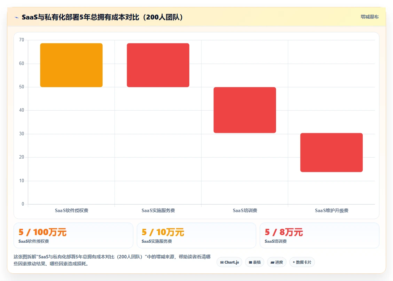The image size is (393, 281).
Task: Click the lightning icon beside the title
Action: pos(17,17)
